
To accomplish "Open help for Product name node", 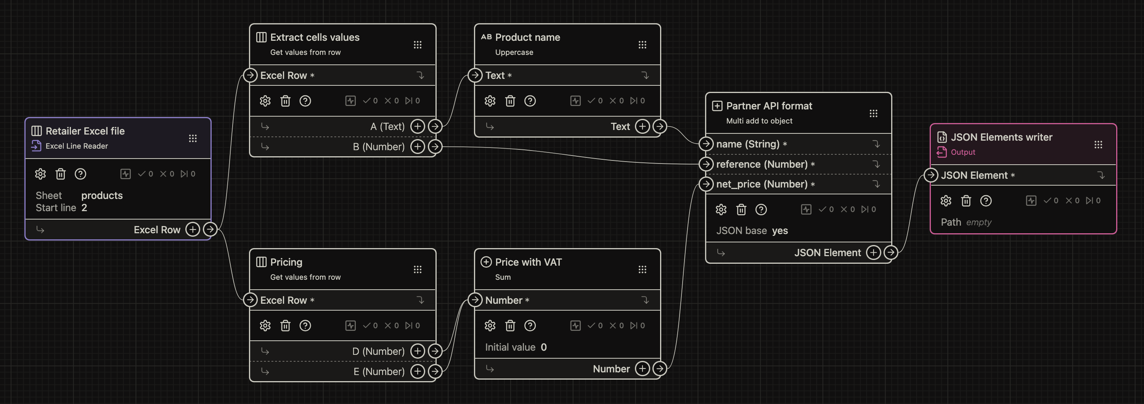I will click(x=530, y=101).
